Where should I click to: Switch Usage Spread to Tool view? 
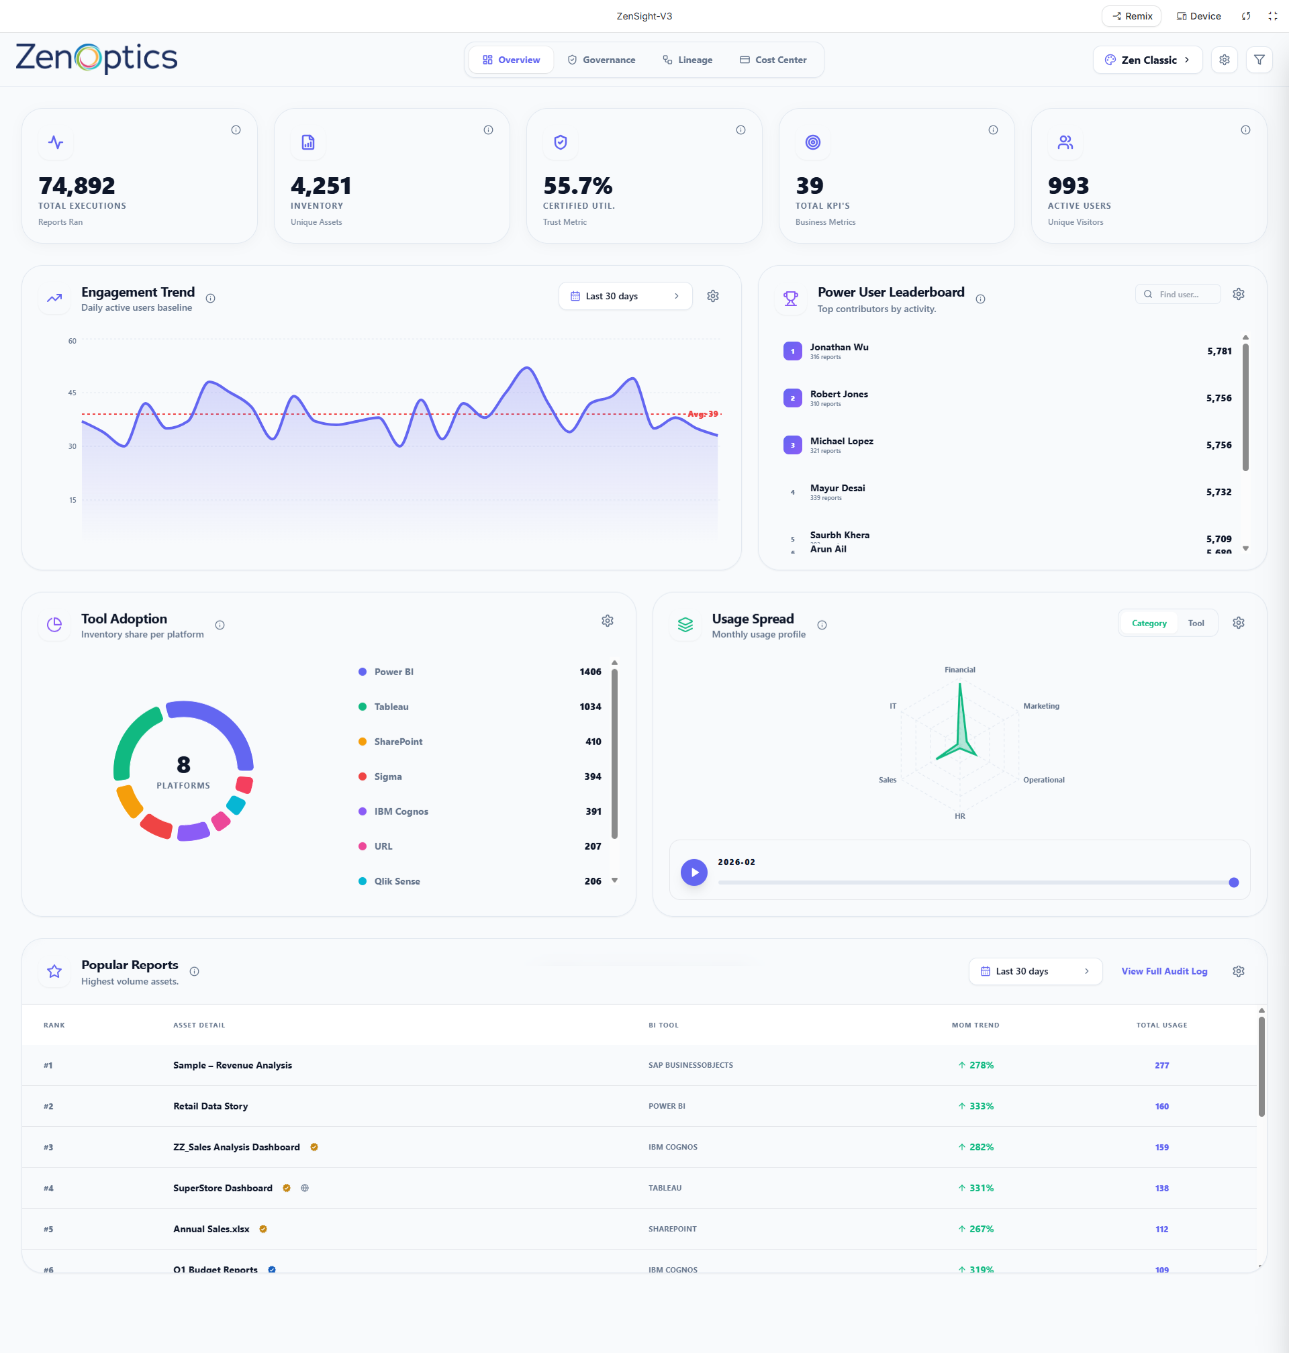(x=1196, y=623)
